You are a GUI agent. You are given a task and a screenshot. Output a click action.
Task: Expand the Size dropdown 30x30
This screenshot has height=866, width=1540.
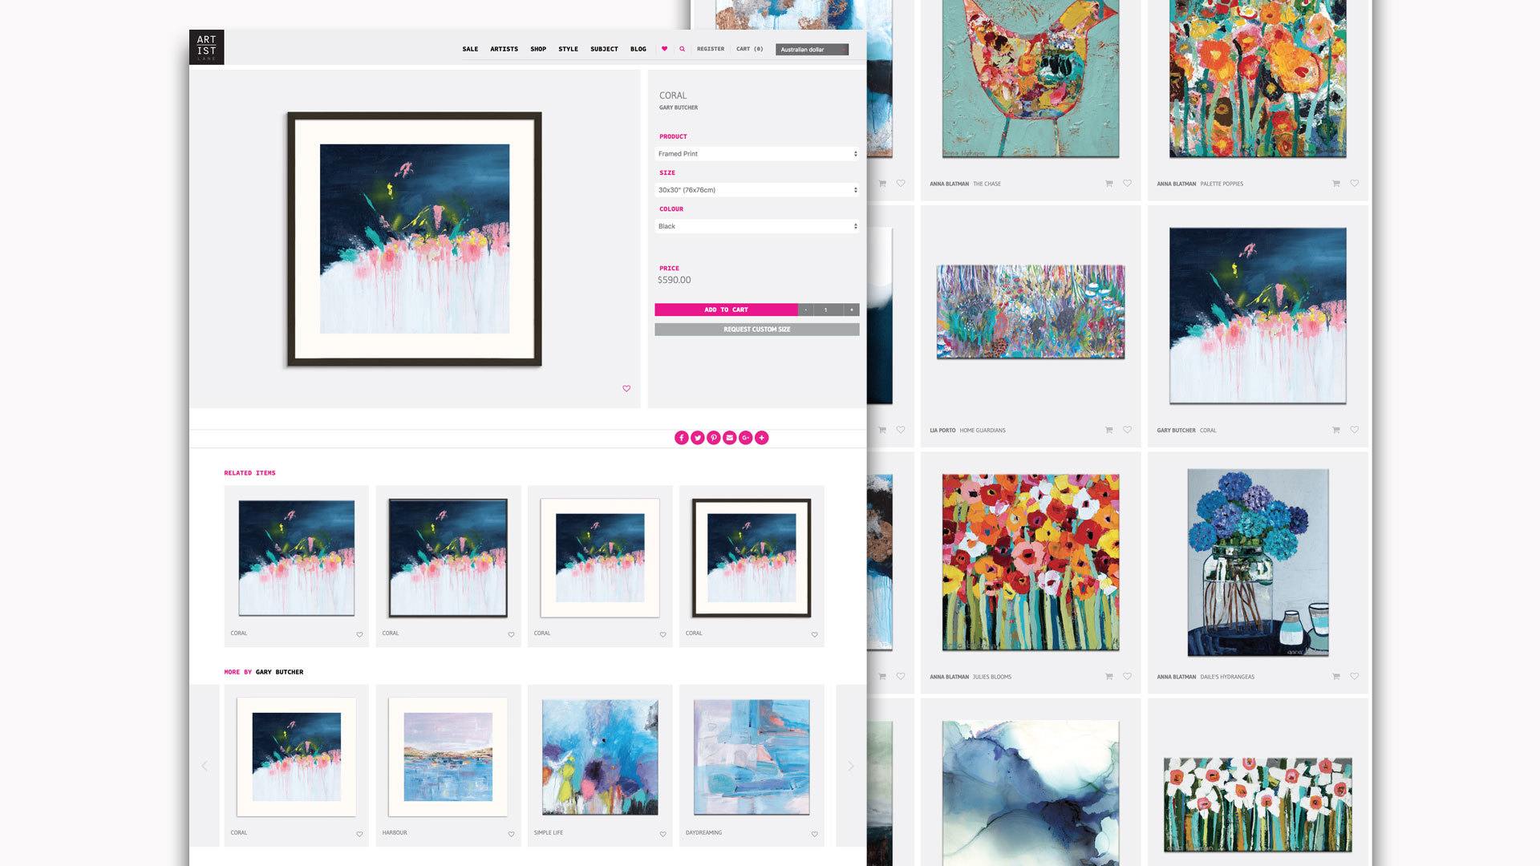(x=756, y=190)
